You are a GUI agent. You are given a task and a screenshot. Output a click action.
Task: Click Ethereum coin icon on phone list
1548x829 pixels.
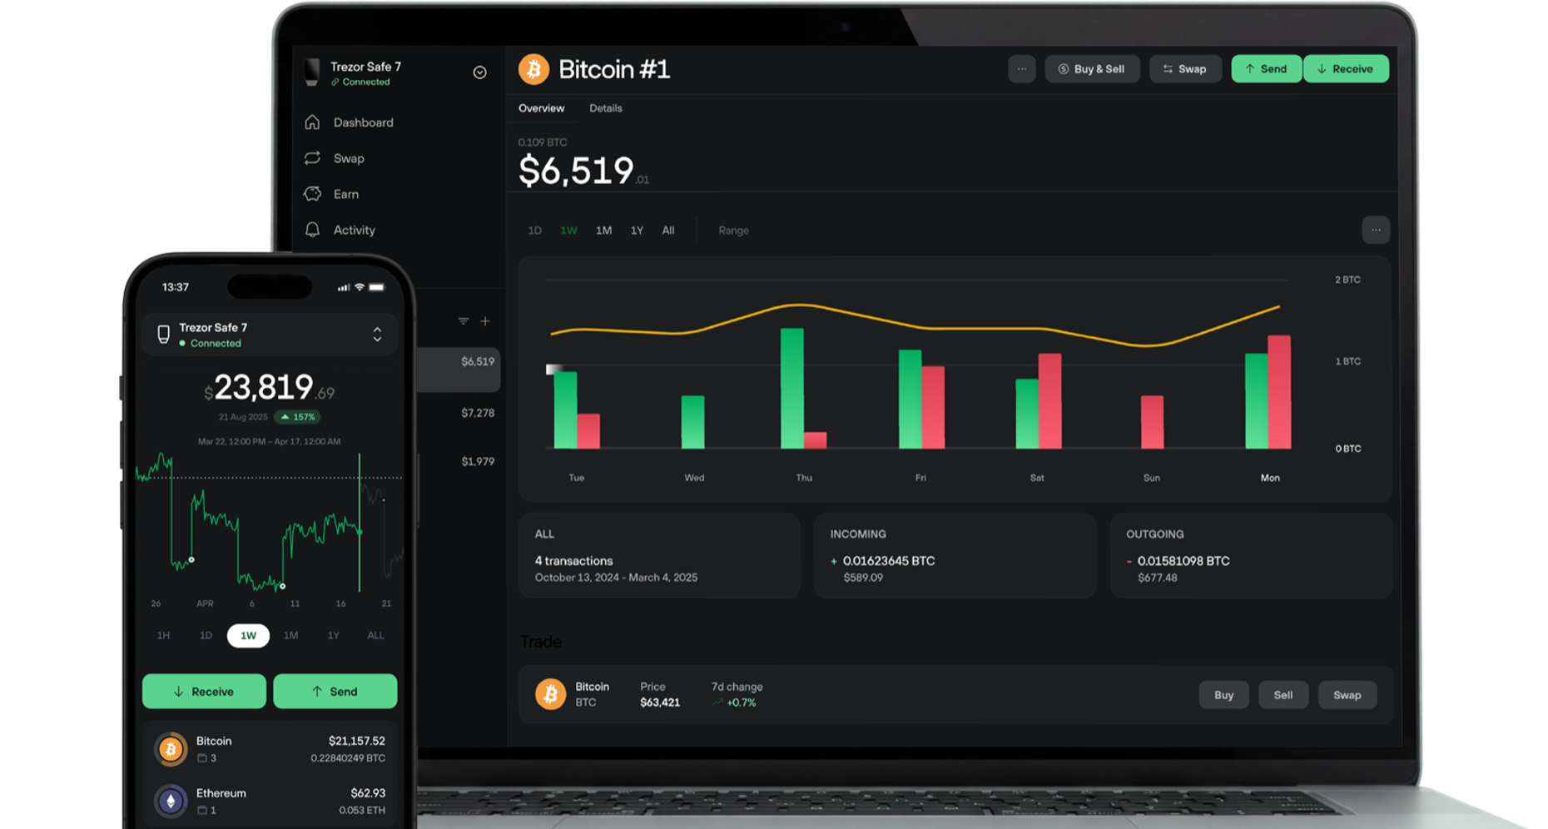point(171,802)
